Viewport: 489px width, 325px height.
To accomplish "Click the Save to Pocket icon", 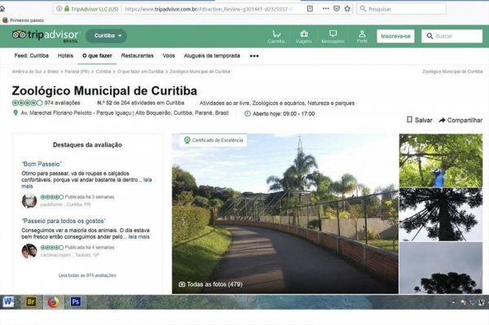I will tap(337, 9).
